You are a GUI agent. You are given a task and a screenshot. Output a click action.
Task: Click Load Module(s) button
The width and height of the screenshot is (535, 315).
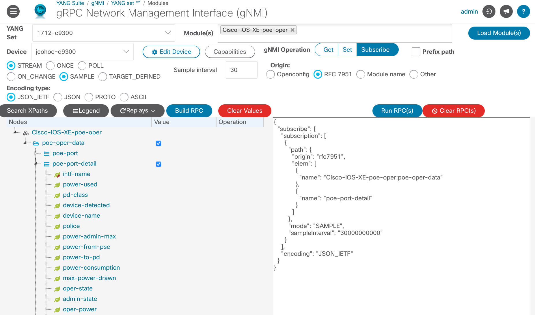499,33
